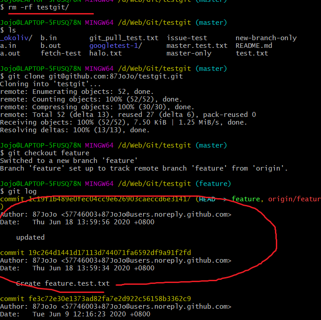
Task: Click commit hash starting with 'fe3c72e30e13'
Action: click(110, 299)
